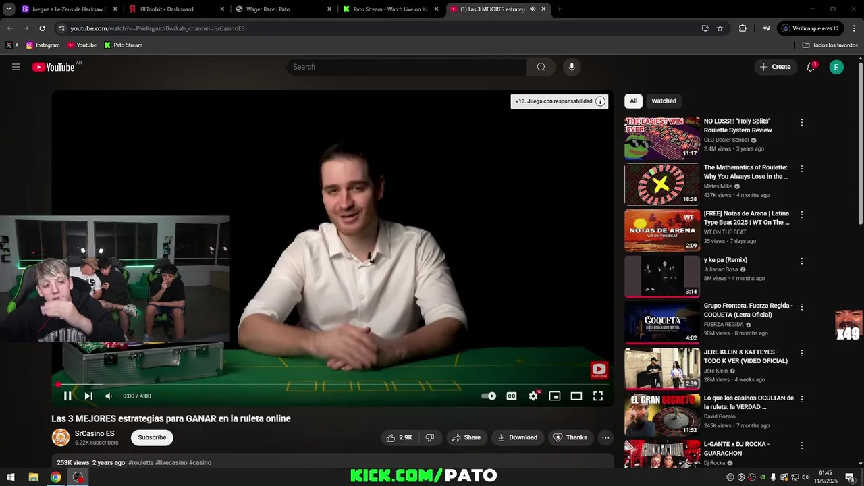This screenshot has width=864, height=486.
Task: Open Windows notification center
Action: coord(849,477)
